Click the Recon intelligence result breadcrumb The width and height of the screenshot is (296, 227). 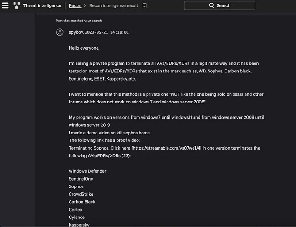[x=113, y=5]
